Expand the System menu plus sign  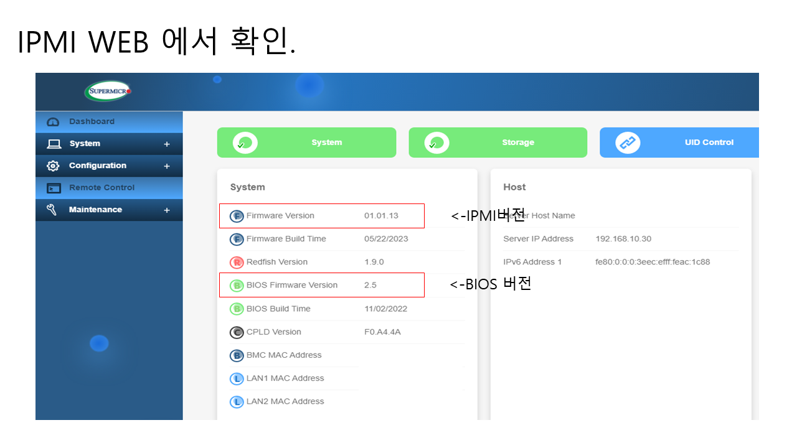[166, 144]
